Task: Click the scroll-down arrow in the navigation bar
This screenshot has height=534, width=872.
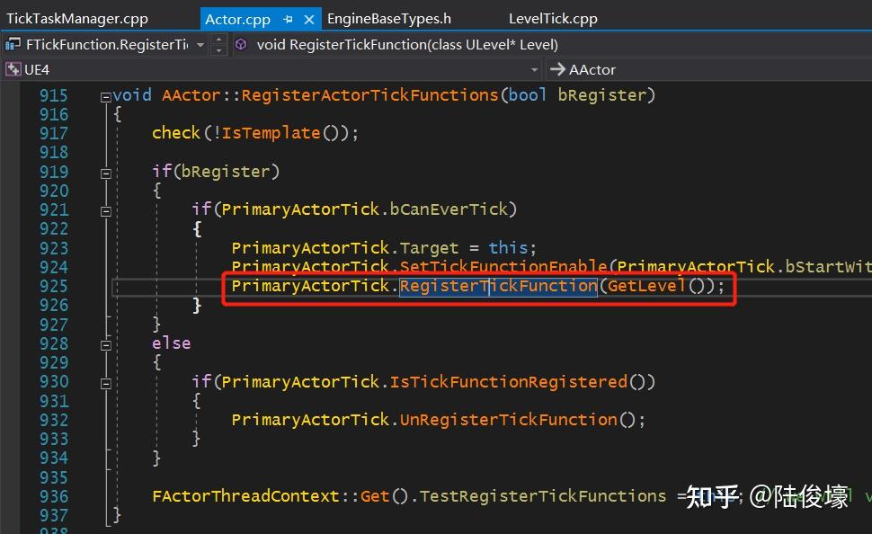Action: 218,49
